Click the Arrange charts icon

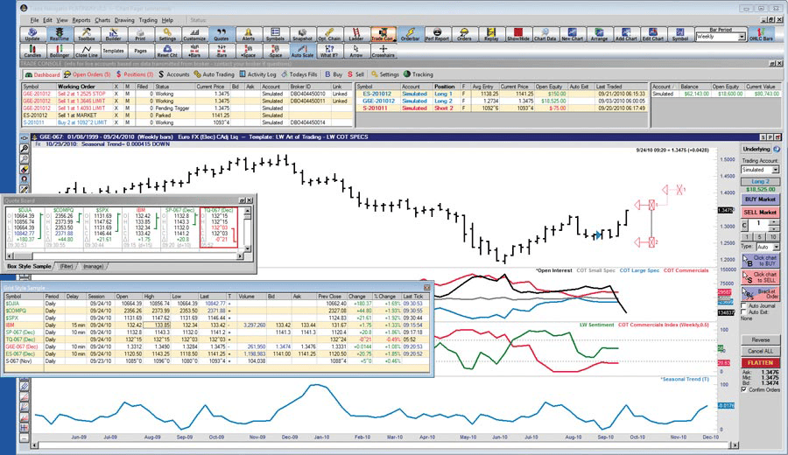[599, 34]
